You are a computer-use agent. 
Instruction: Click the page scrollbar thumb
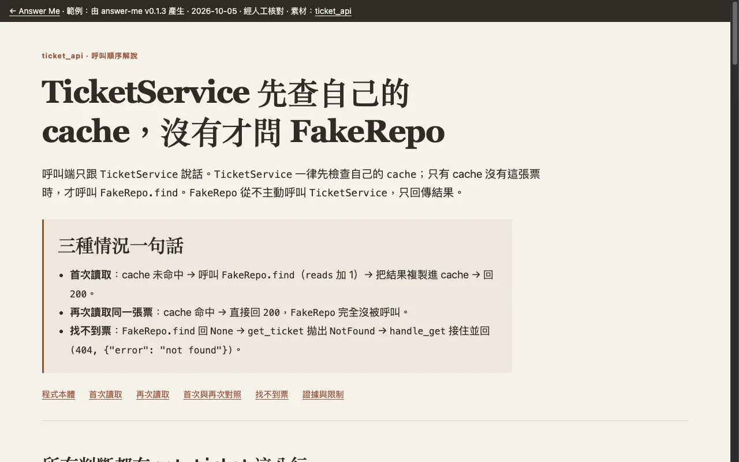(x=735, y=33)
